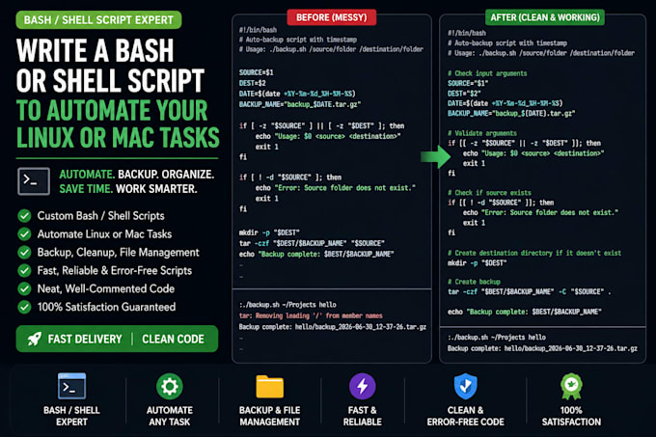Click the red tar: Removing leading '/' warning line
This screenshot has height=437, width=656.
[x=311, y=315]
